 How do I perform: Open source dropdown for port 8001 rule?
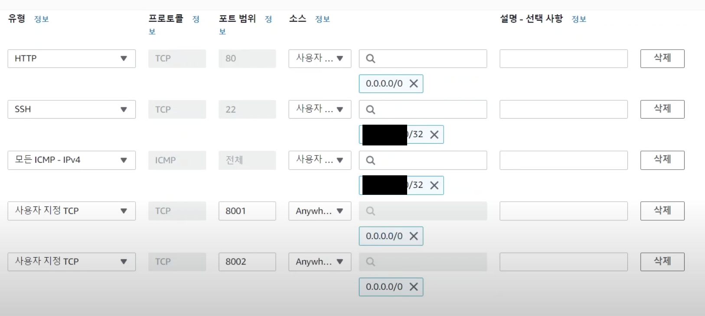click(320, 211)
